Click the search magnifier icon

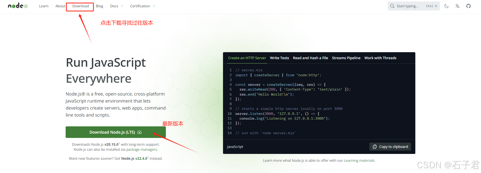click(x=392, y=6)
